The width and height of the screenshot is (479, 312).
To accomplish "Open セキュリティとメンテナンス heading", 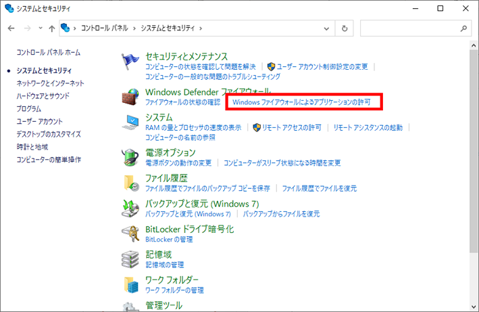I will 186,57.
